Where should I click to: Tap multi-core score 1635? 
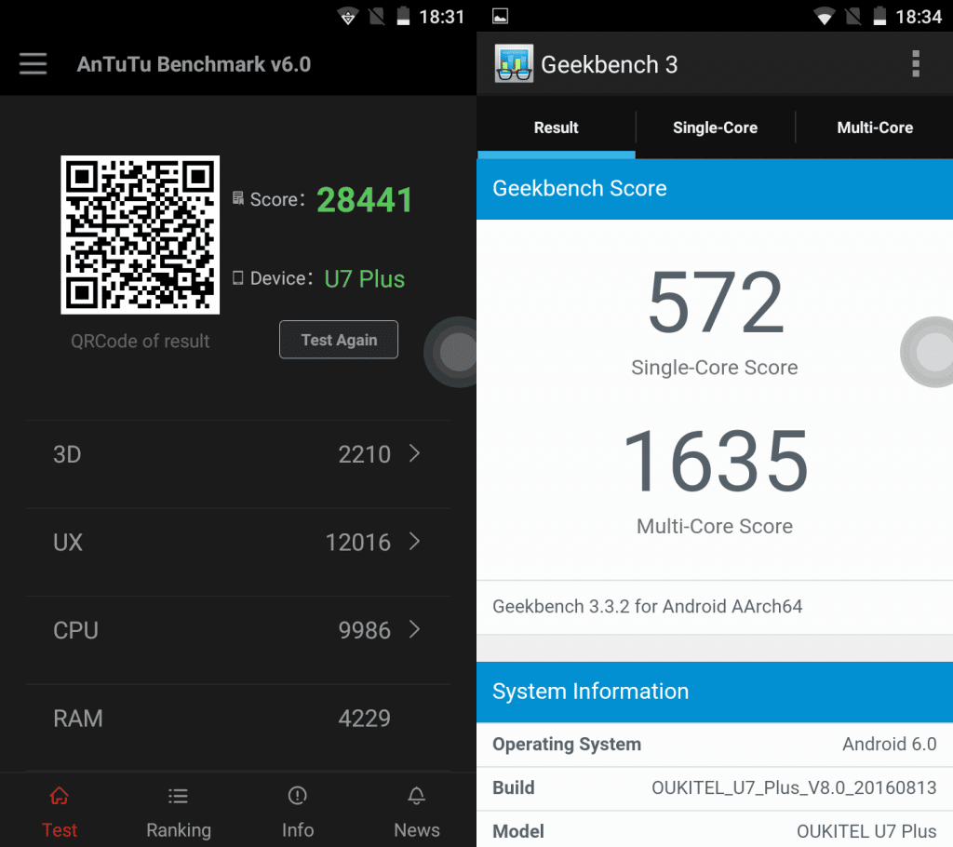pos(716,462)
